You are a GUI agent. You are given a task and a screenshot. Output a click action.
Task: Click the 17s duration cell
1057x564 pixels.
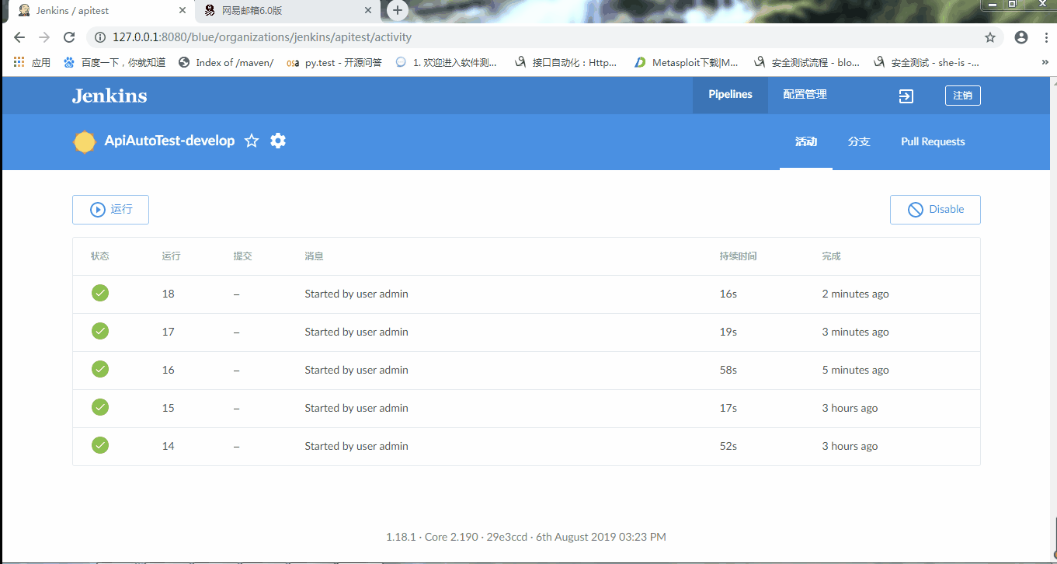(728, 408)
